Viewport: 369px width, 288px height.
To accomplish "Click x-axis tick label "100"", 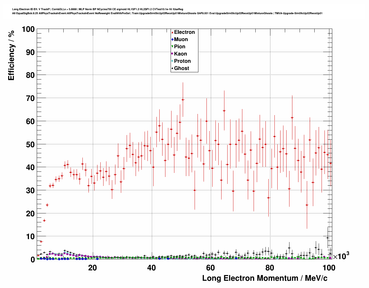I will click(329, 268).
